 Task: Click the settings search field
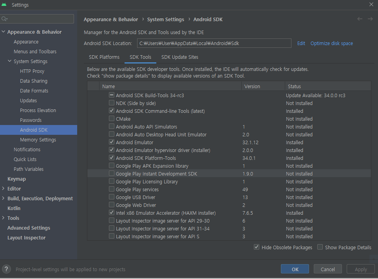pyautogui.click(x=37, y=19)
